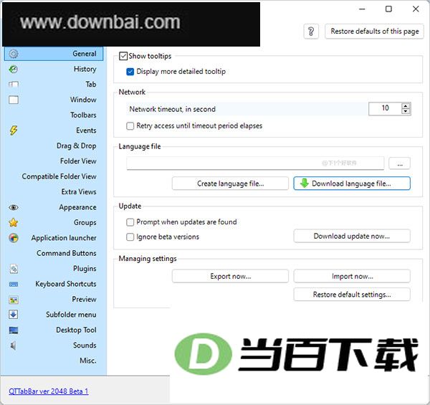This screenshot has height=405, width=430.
Task: Click the Subfolder menu arrow icon
Action: [x=13, y=314]
